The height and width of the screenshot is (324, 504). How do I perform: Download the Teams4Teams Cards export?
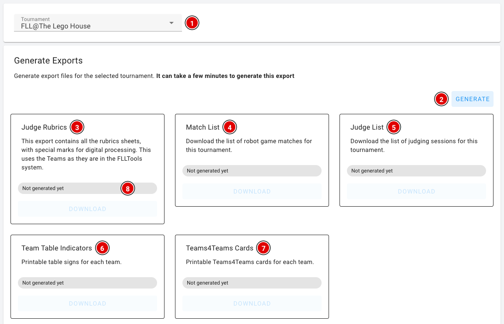tap(252, 303)
